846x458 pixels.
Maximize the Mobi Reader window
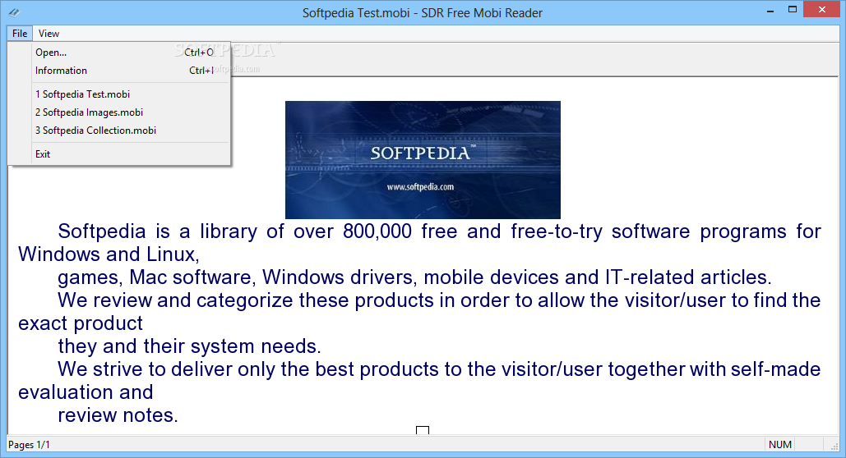pos(792,10)
